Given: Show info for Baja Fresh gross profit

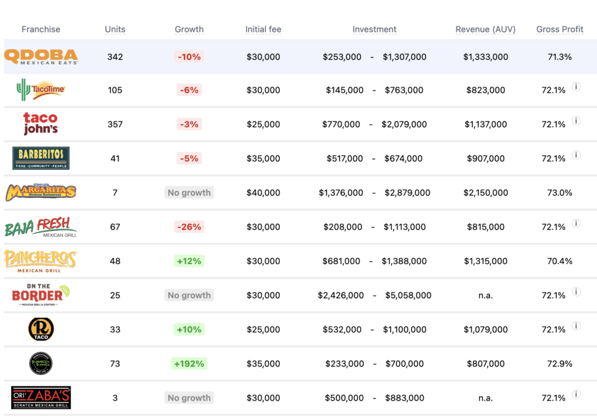Looking at the screenshot, I should (577, 223).
